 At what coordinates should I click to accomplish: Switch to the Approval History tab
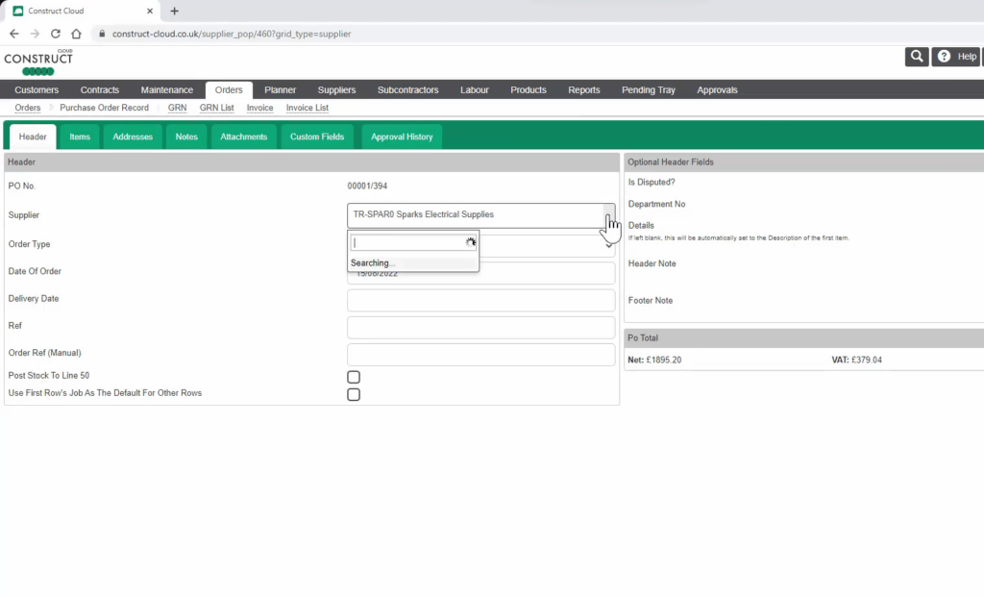[x=402, y=137]
